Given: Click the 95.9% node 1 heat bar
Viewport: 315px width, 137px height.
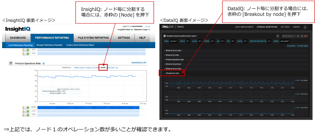Looking at the screenshot, I should [x=88, y=108].
